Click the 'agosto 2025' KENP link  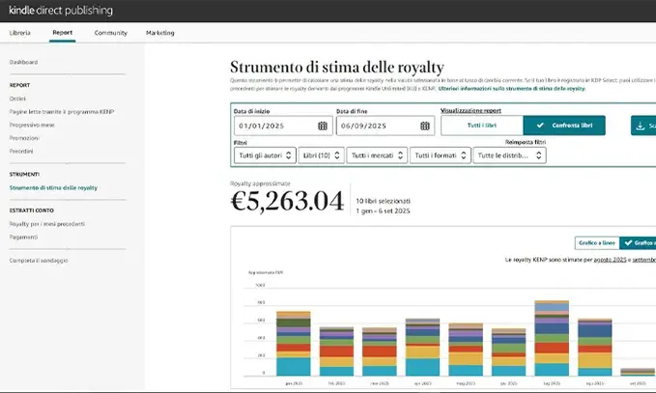(610, 260)
